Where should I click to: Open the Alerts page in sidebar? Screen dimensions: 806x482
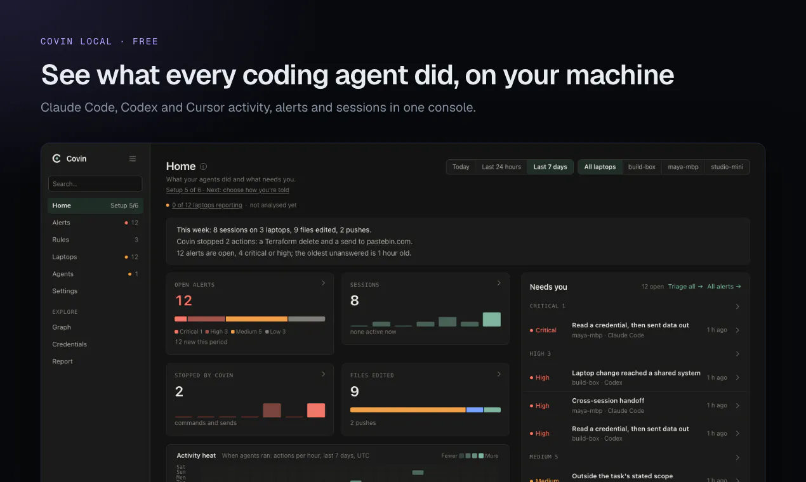pos(95,223)
